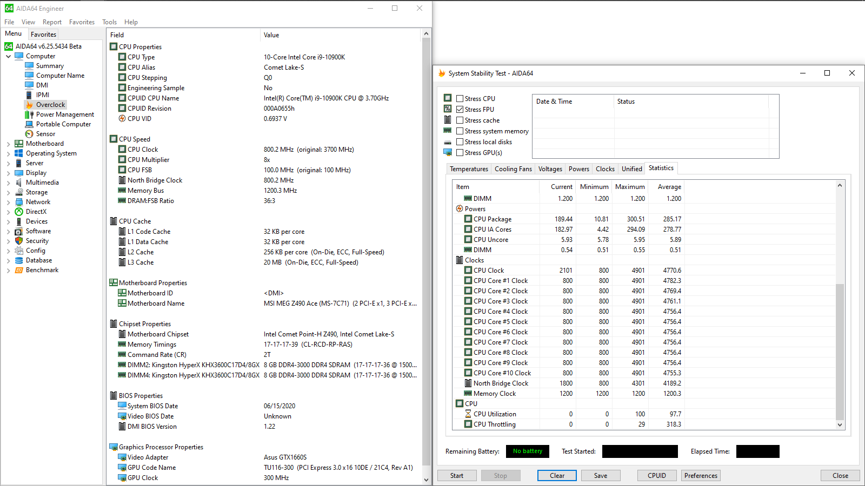Click the CPU Package power icon
Viewport: 865px width, 486px height.
(x=468, y=219)
